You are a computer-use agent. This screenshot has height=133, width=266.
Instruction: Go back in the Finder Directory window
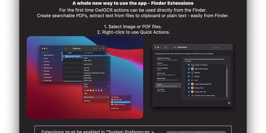click(66, 48)
